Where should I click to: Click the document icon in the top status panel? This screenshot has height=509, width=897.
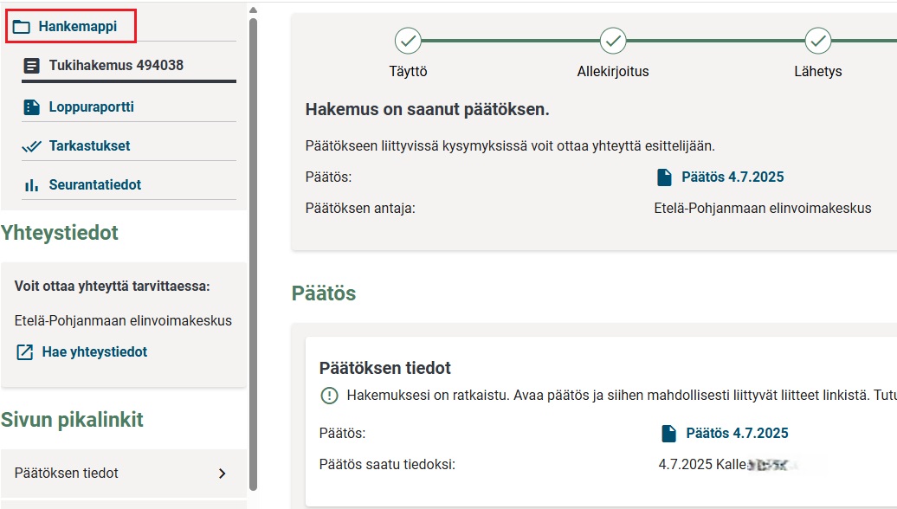tap(665, 177)
